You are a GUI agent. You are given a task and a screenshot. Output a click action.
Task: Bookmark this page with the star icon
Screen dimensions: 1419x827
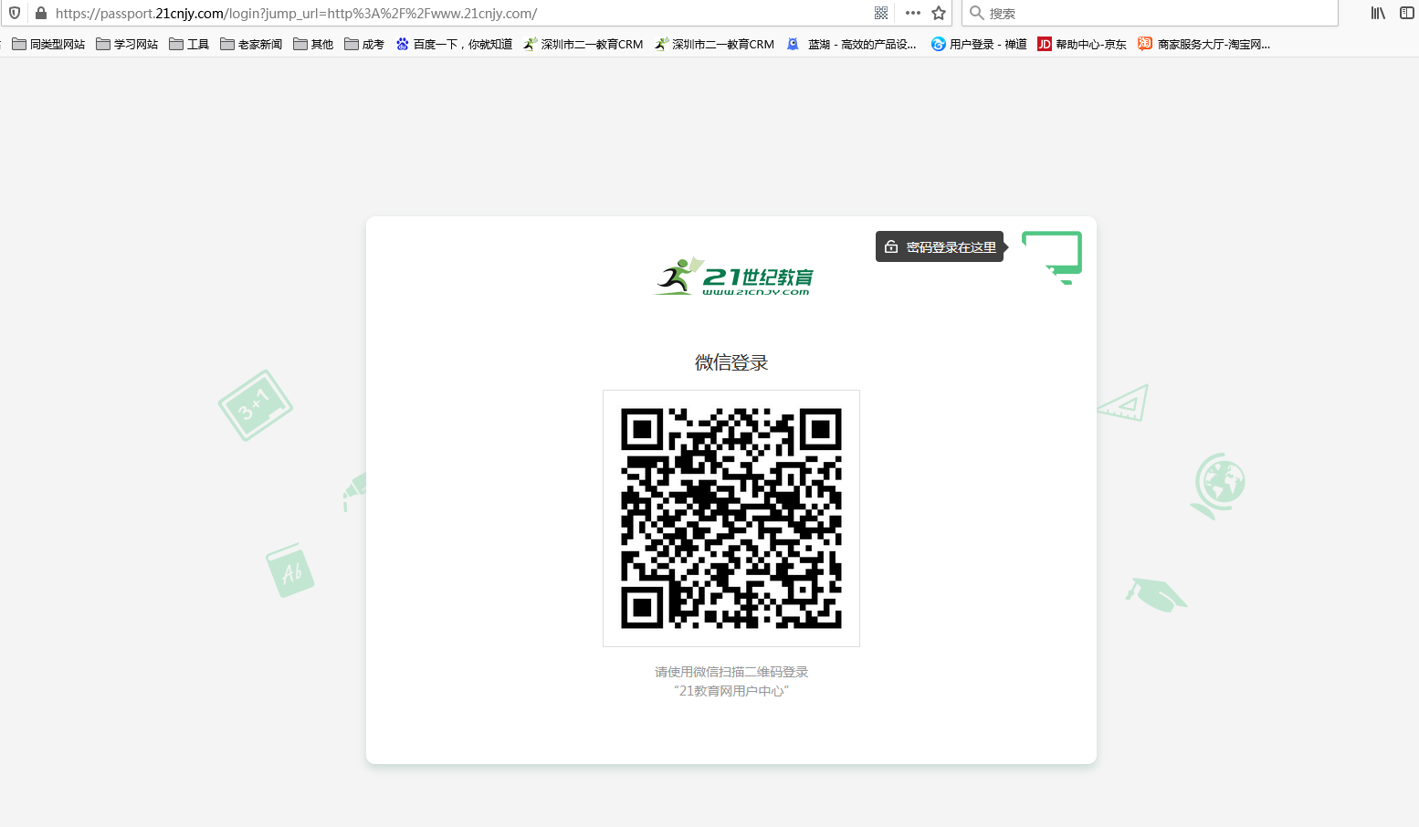click(x=939, y=13)
